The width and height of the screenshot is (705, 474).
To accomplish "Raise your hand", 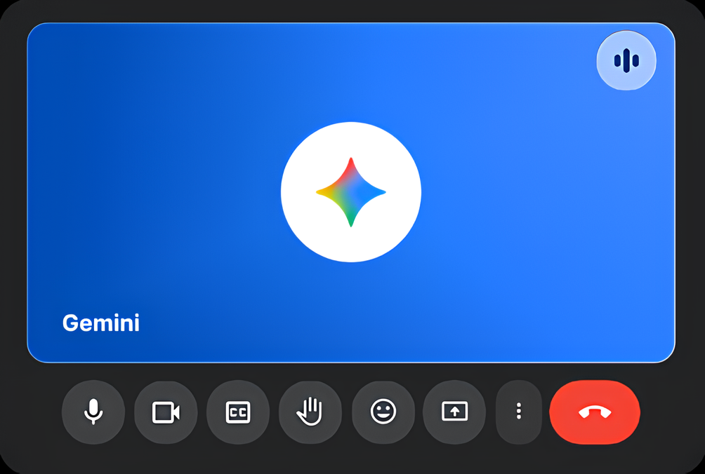I will [310, 413].
